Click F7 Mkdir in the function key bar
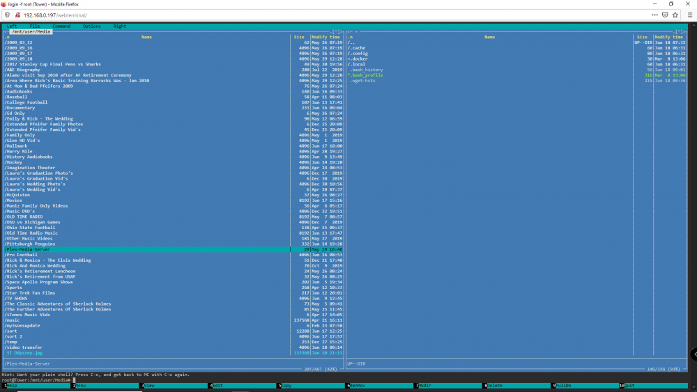This screenshot has height=392, width=697. [x=425, y=385]
